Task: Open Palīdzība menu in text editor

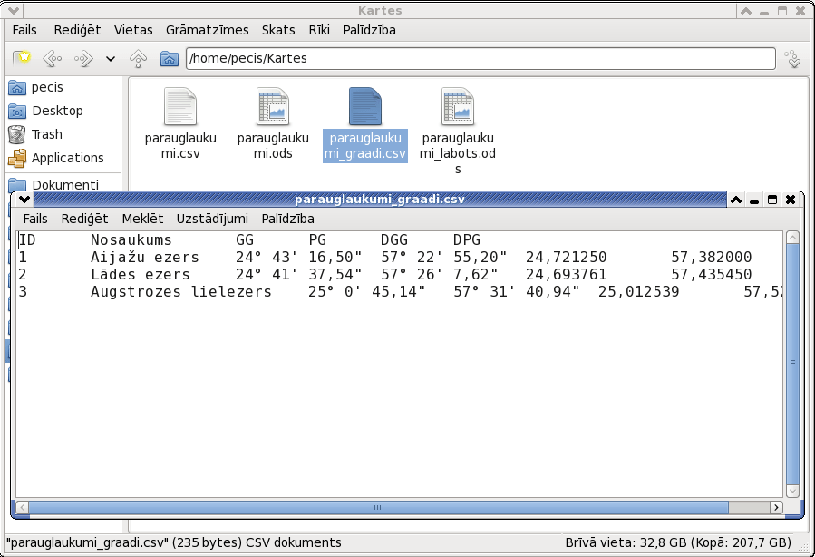Action: (x=288, y=219)
